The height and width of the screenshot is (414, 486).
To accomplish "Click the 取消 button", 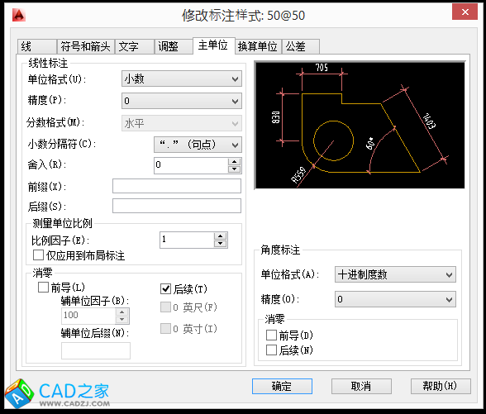I will click(x=361, y=387).
